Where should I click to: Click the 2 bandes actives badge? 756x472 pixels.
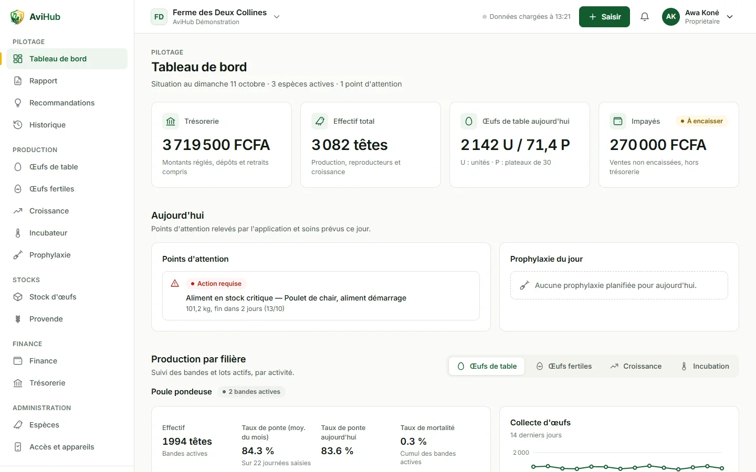pos(251,392)
